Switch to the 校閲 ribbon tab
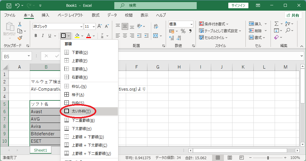This screenshot has height=161, width=306. (128, 15)
